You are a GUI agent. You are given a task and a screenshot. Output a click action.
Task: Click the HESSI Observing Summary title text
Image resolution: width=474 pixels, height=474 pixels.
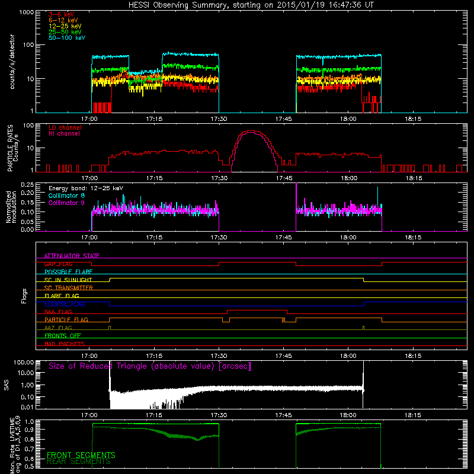(251, 5)
